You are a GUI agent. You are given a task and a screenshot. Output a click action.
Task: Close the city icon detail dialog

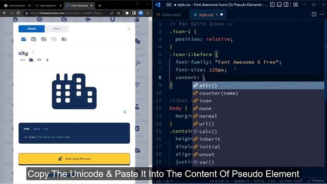pyautogui.click(x=129, y=29)
